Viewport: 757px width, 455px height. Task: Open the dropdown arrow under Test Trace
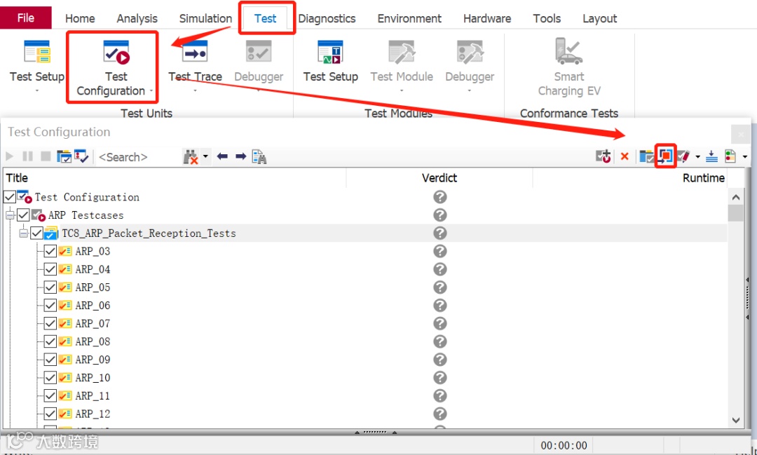[195, 90]
